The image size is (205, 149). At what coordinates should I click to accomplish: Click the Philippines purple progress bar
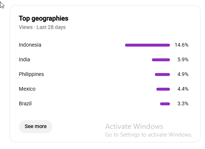click(x=162, y=74)
